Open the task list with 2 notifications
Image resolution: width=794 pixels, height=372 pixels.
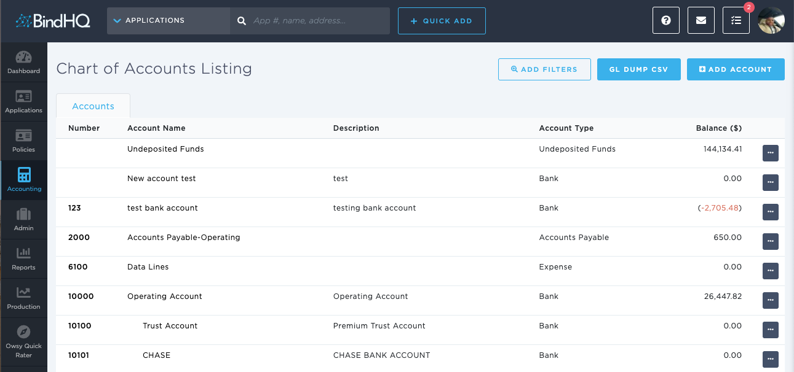click(x=736, y=21)
